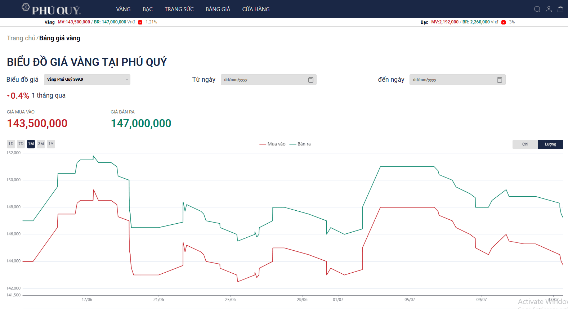Focus the đến ngày date input
568x309 pixels.
click(457, 80)
